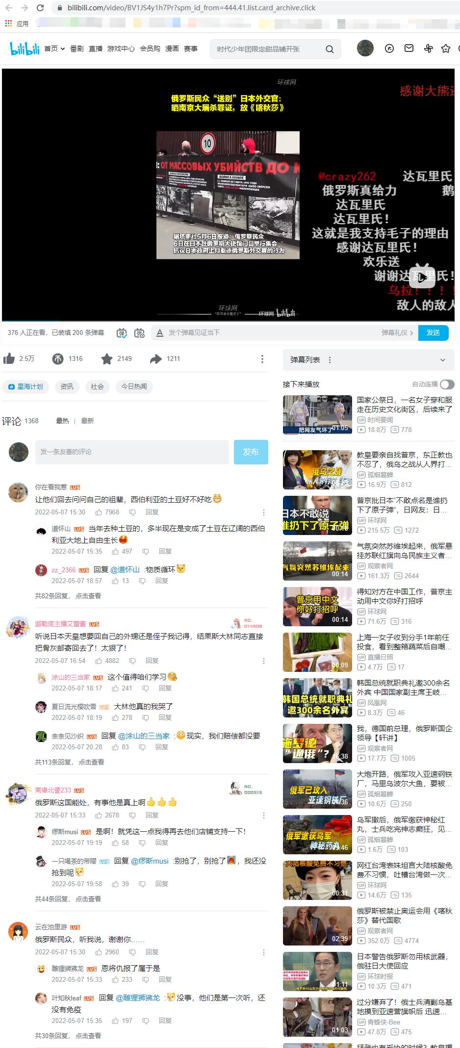Open danmaku settings icon
460x1048 pixels.
[x=139, y=333]
